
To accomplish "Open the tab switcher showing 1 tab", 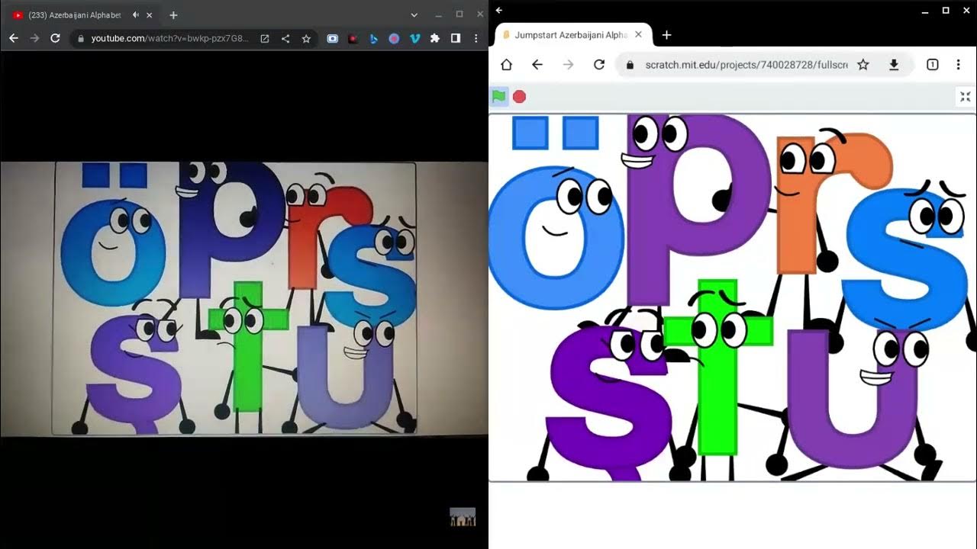I will point(932,65).
